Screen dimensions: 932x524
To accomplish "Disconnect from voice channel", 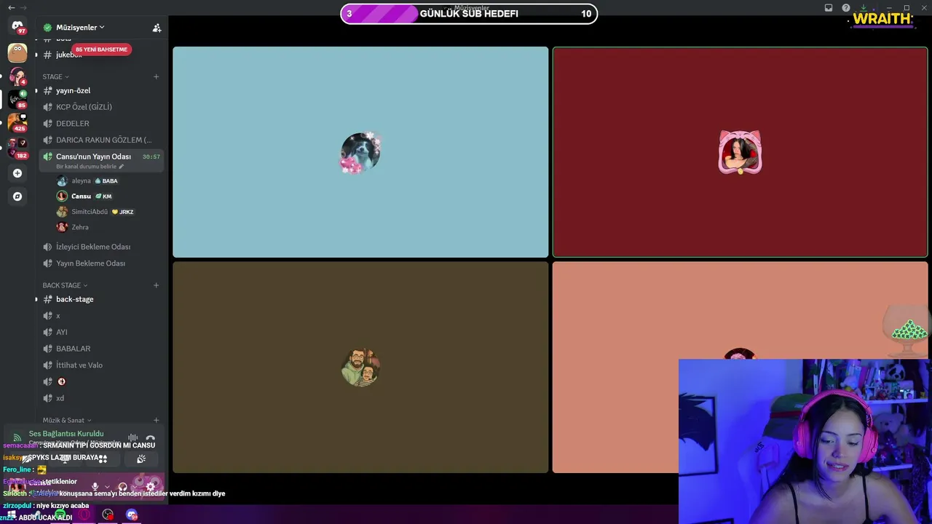I will (151, 438).
